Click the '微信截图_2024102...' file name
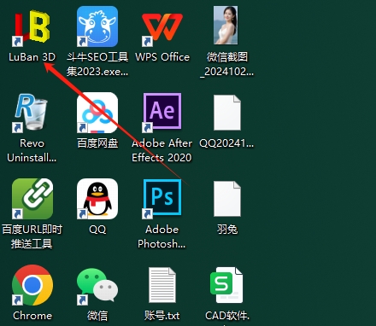This screenshot has width=376, height=326. pyautogui.click(x=227, y=64)
